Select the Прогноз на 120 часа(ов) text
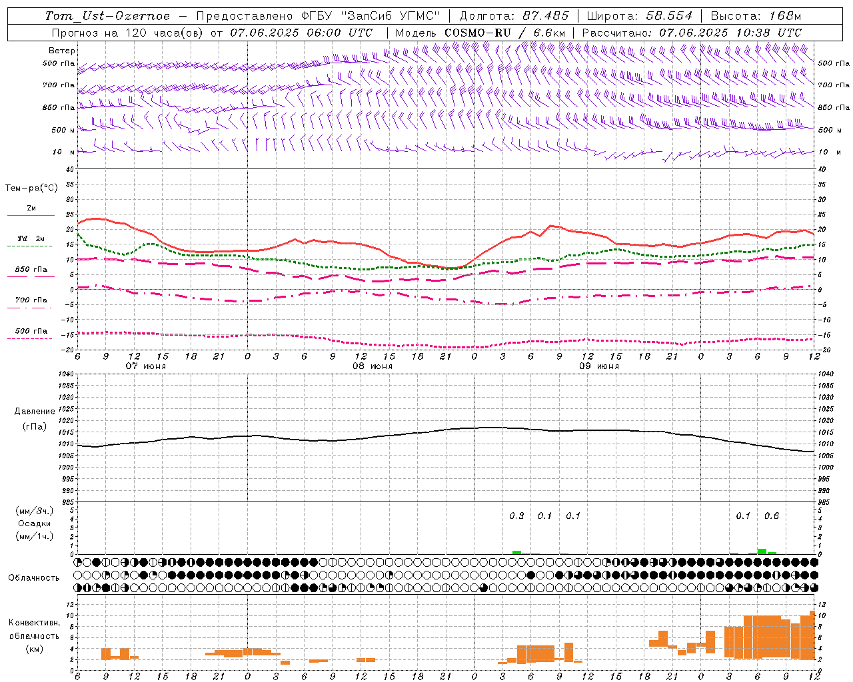The height and width of the screenshot is (682, 853). [129, 33]
